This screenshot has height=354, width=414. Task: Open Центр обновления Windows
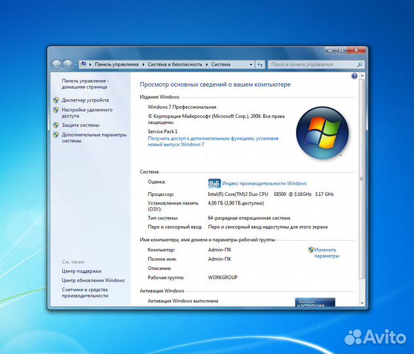click(x=93, y=281)
